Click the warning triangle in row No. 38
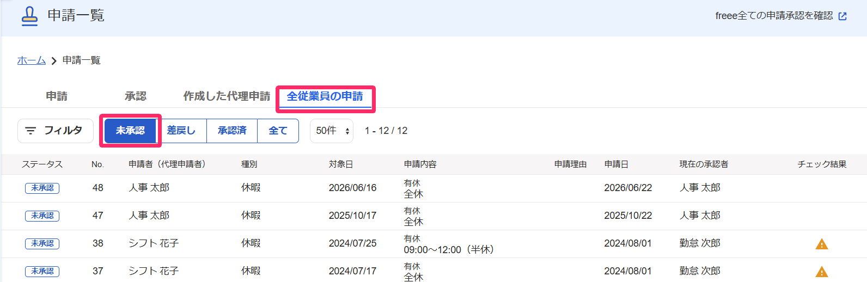Image resolution: width=867 pixels, height=282 pixels. click(x=821, y=244)
